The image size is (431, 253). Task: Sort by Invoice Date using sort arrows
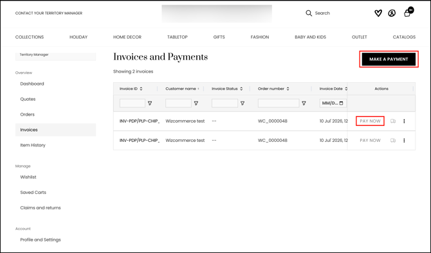346,89
